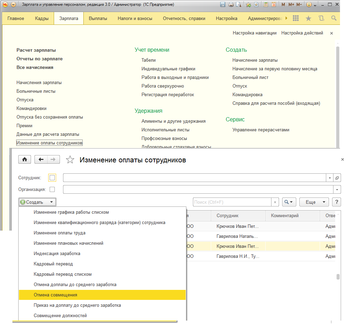The image size is (350, 324).
Task: Expand the Организация field dropdown arrow
Action: tap(337, 190)
